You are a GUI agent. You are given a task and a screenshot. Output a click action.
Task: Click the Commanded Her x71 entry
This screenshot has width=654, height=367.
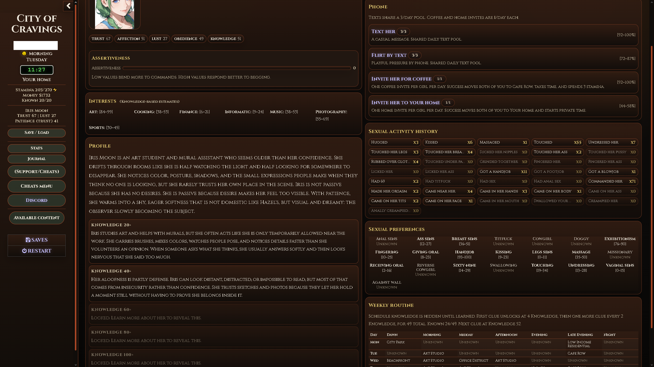click(x=612, y=181)
